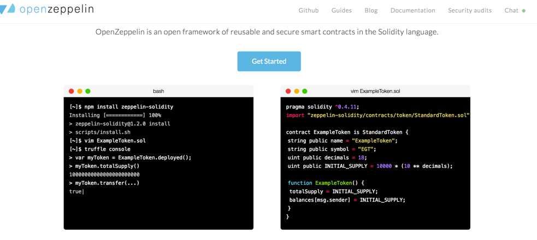Screen dimensions: 537x240
Task: Open the Guides nav link
Action: click(x=341, y=10)
